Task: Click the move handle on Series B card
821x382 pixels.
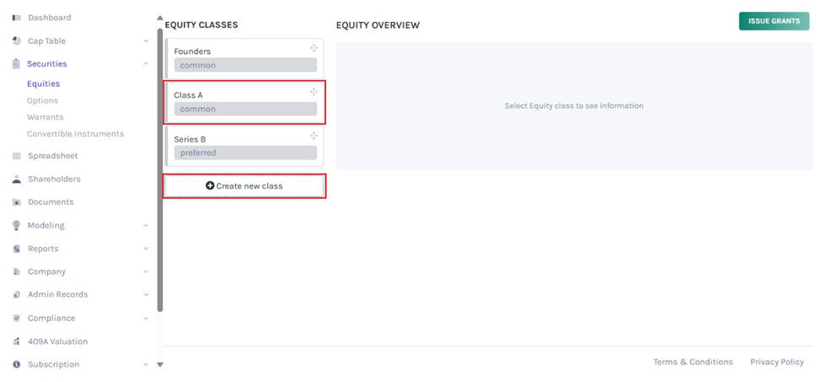Action: [314, 137]
